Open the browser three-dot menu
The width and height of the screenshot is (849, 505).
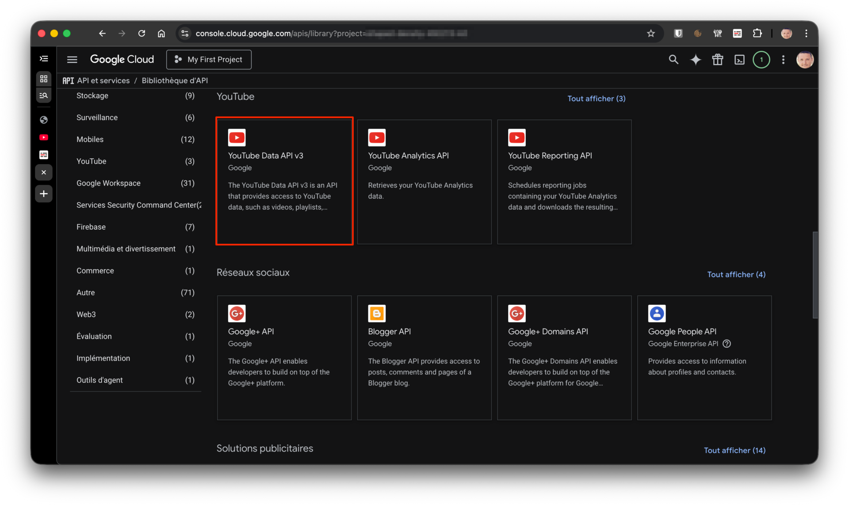click(806, 34)
